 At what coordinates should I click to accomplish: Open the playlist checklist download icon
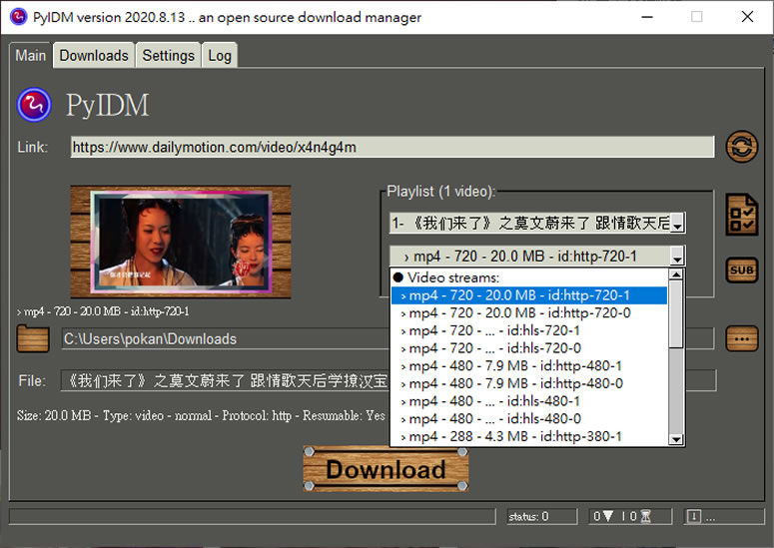pyautogui.click(x=741, y=215)
